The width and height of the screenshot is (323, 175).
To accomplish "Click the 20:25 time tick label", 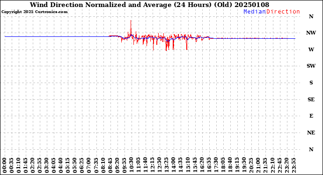I will point(251,165).
